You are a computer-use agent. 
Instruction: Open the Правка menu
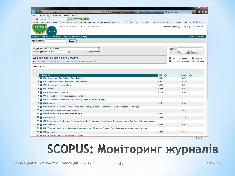point(42,16)
